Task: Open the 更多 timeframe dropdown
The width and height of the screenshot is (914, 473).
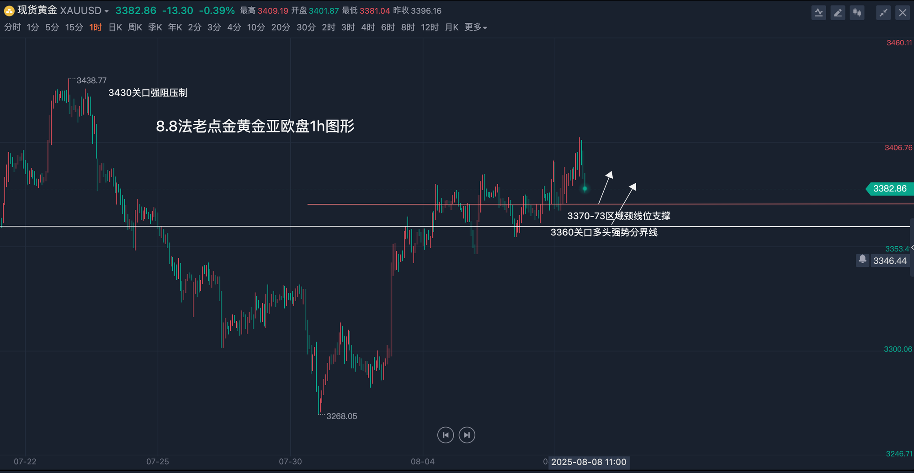Action: (x=475, y=27)
